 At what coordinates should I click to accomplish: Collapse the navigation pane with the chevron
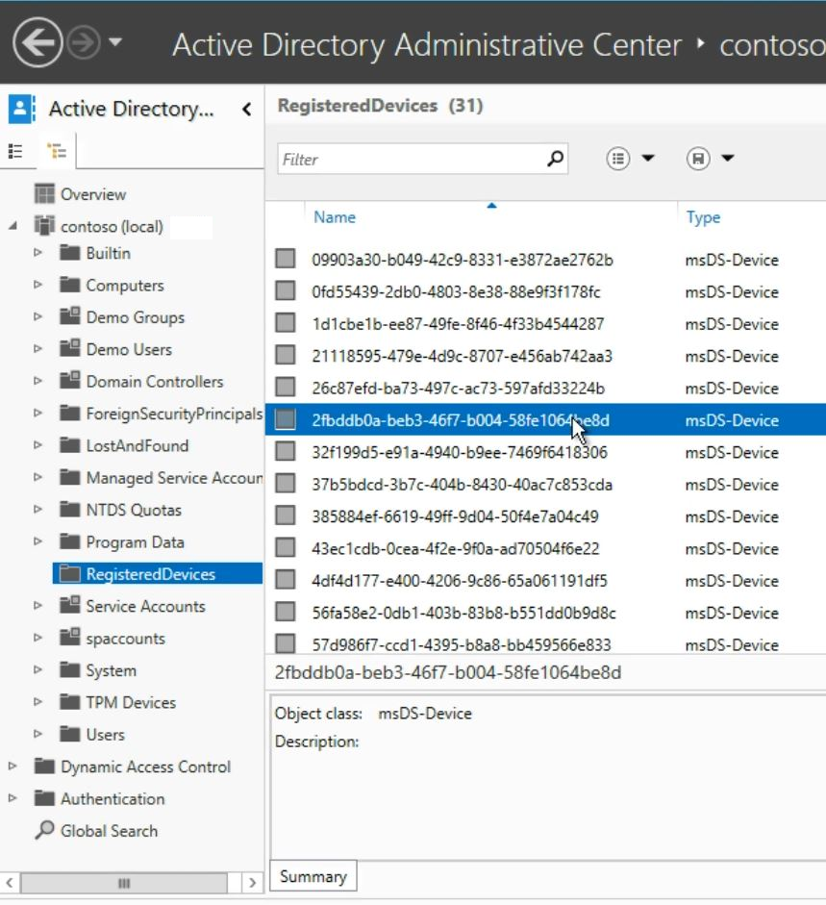click(247, 109)
